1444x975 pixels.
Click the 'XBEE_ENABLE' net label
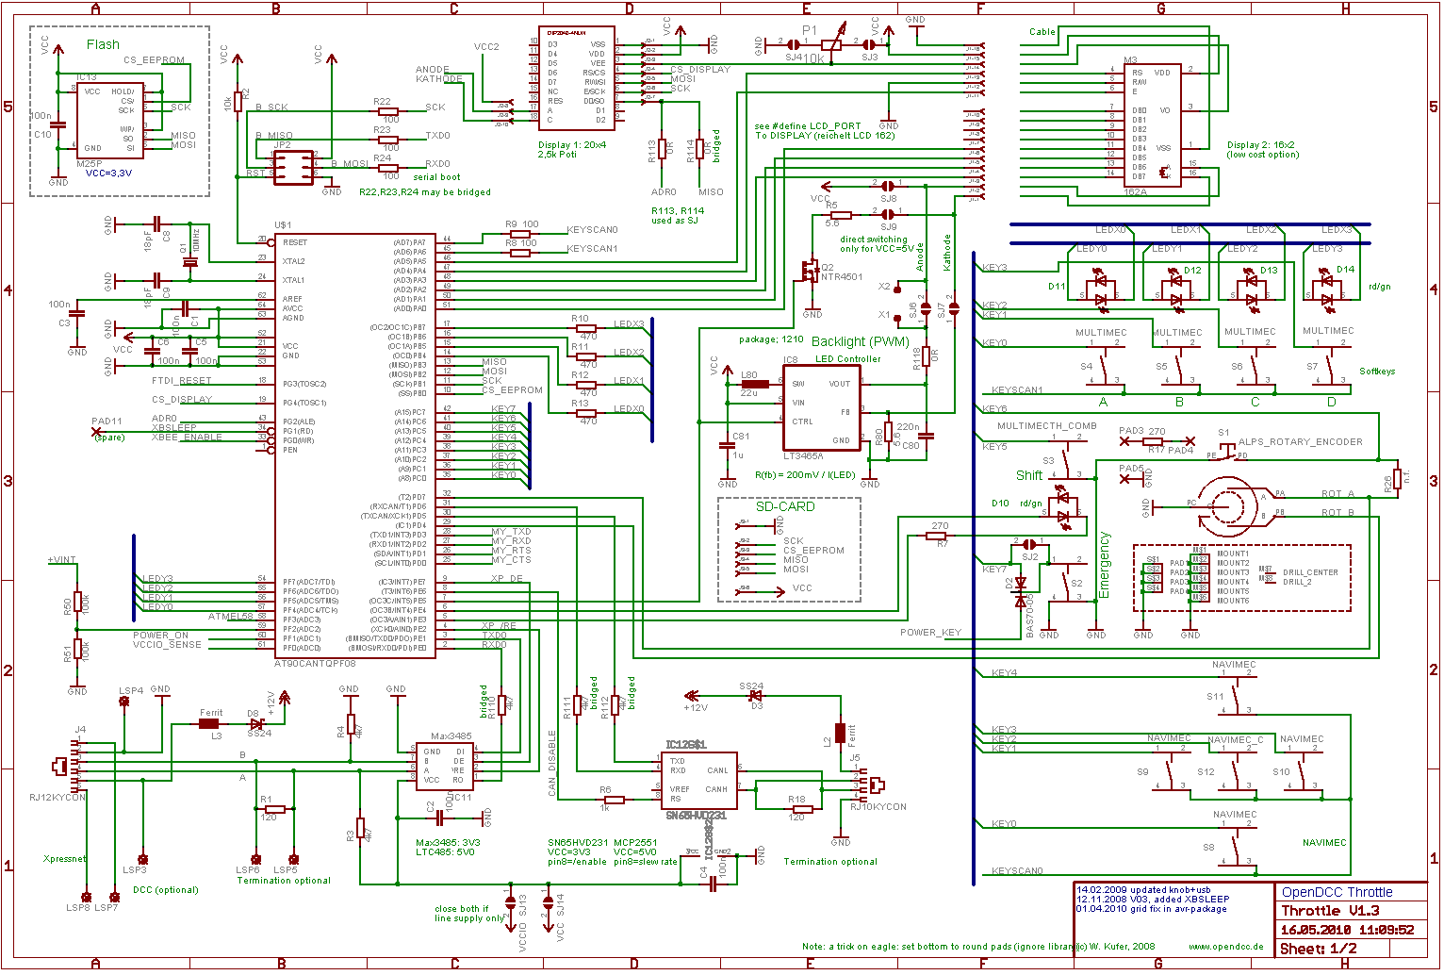187,437
